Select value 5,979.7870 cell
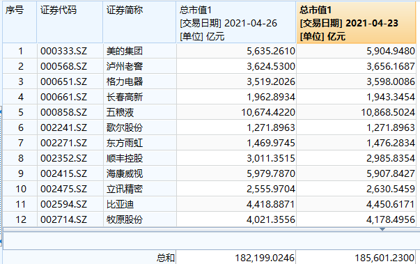 (236, 173)
